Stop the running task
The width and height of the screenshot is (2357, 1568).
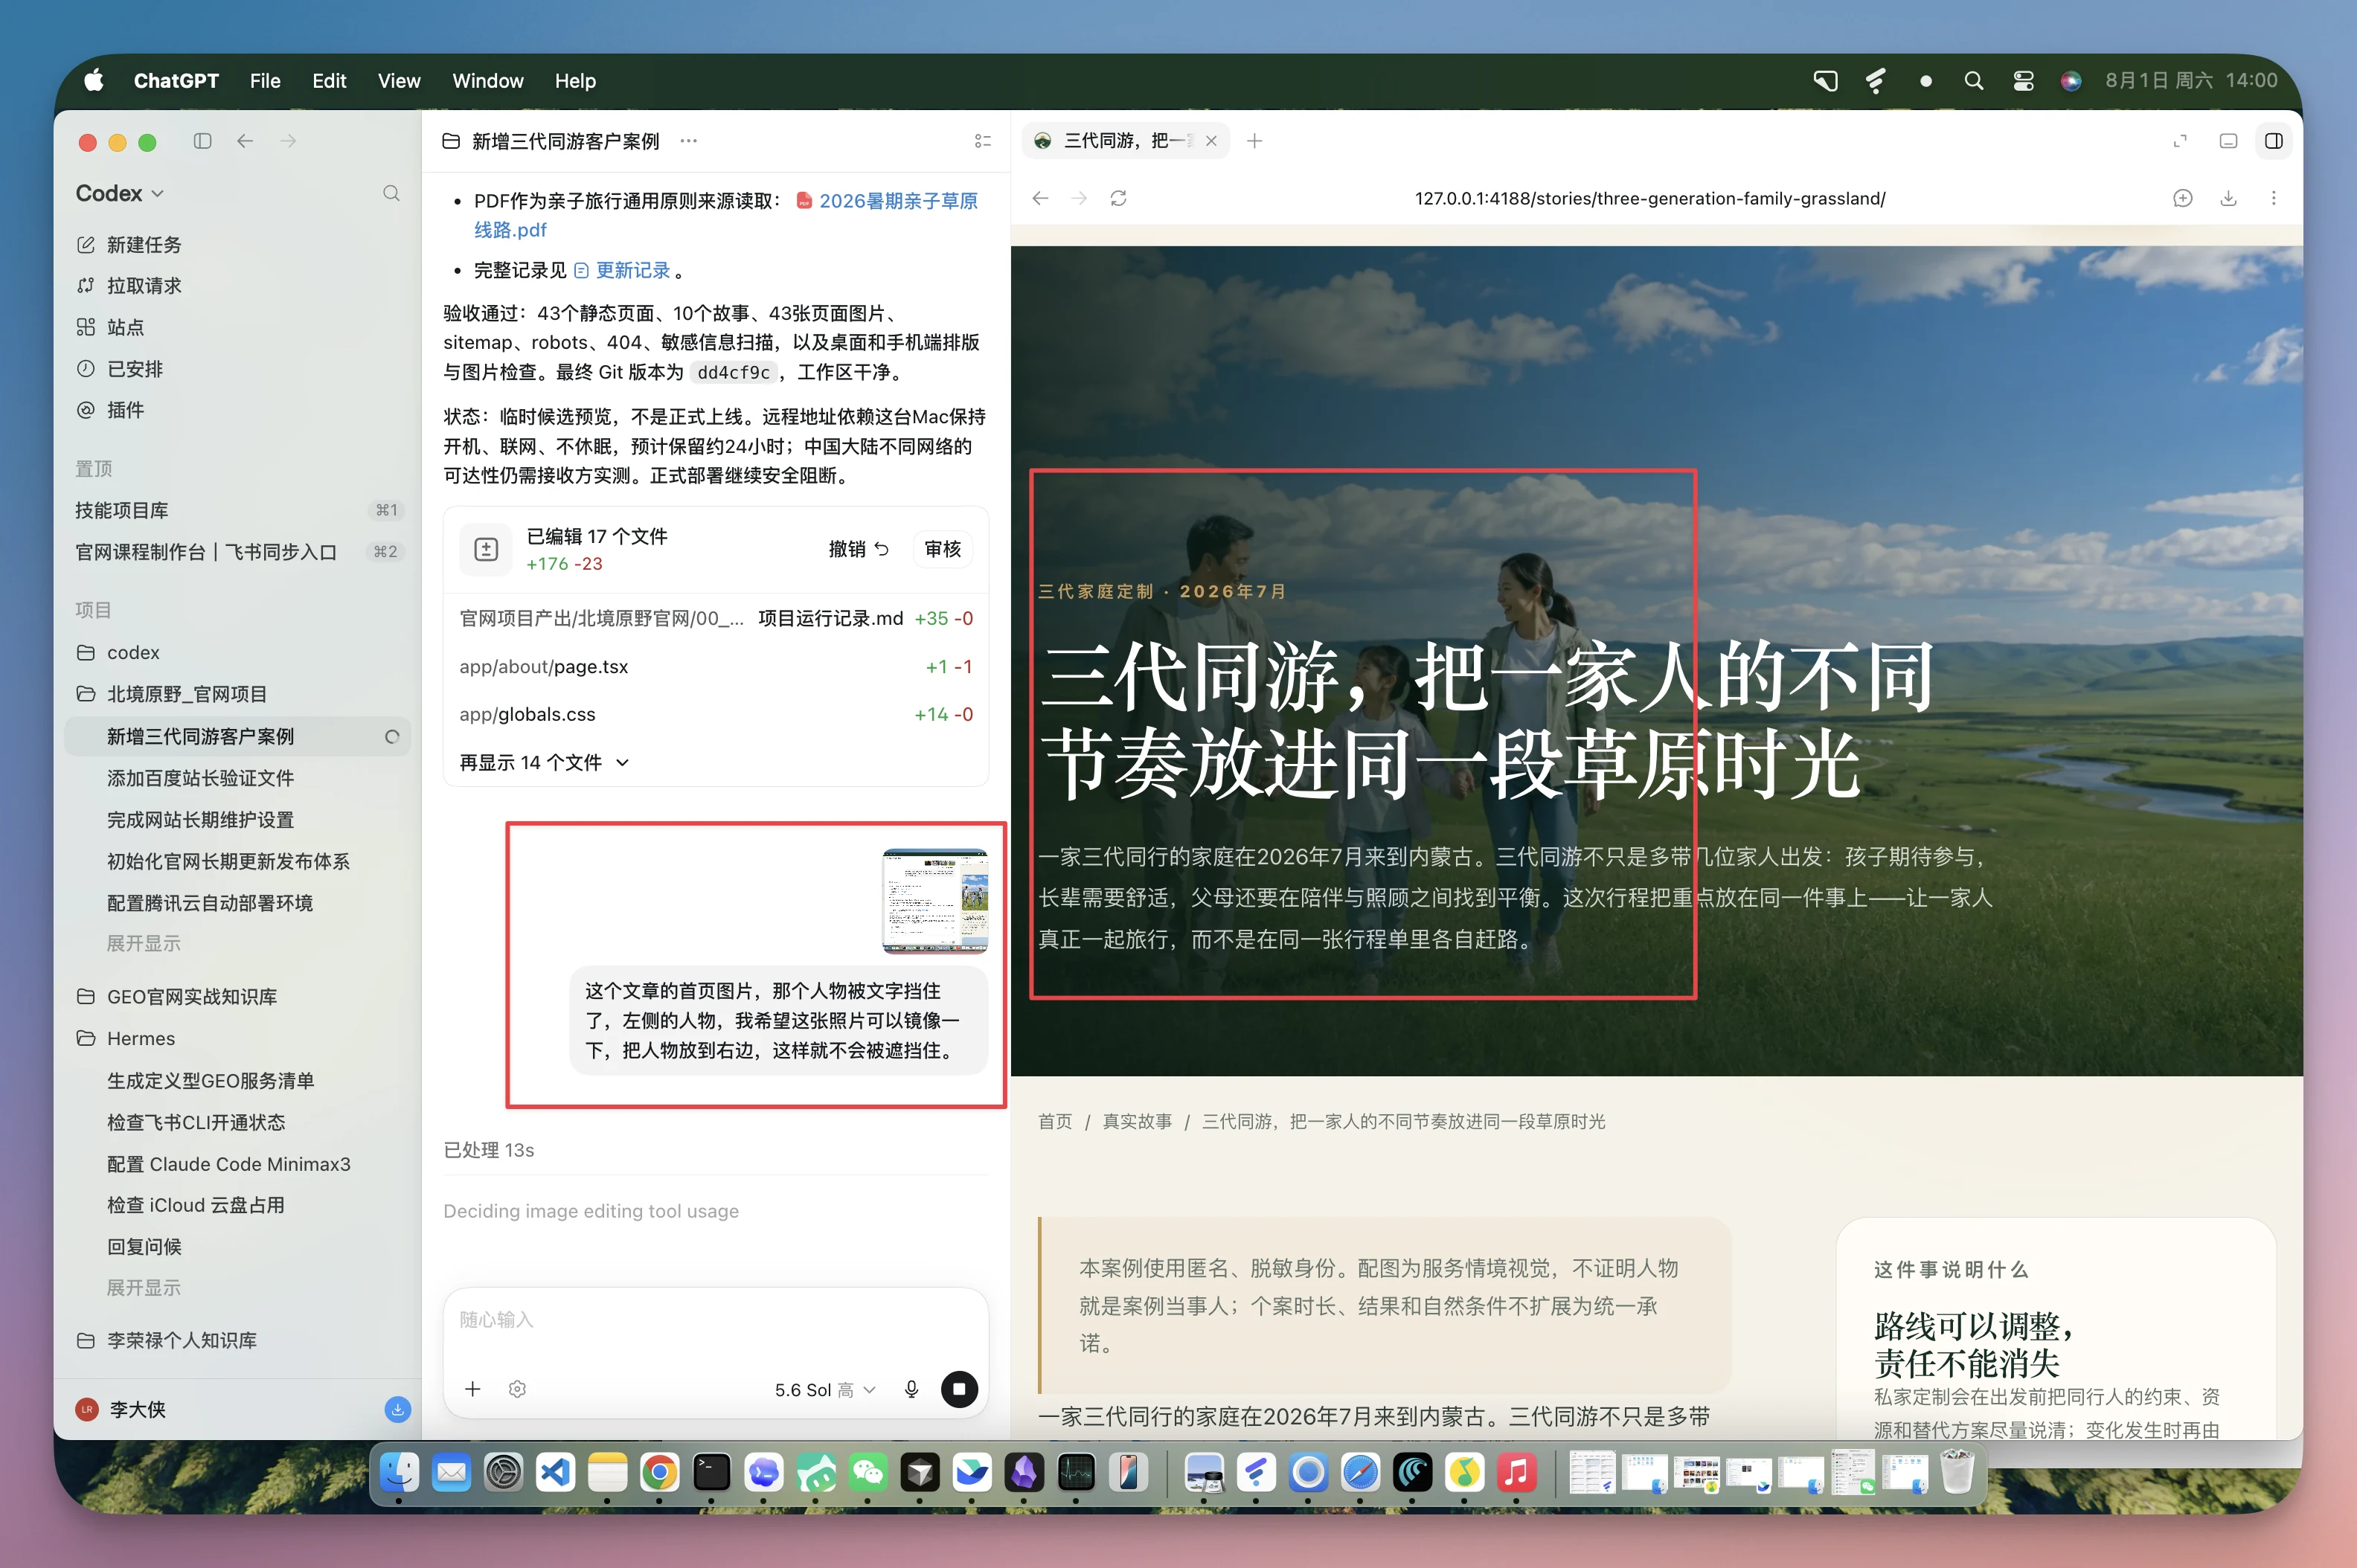(959, 1389)
